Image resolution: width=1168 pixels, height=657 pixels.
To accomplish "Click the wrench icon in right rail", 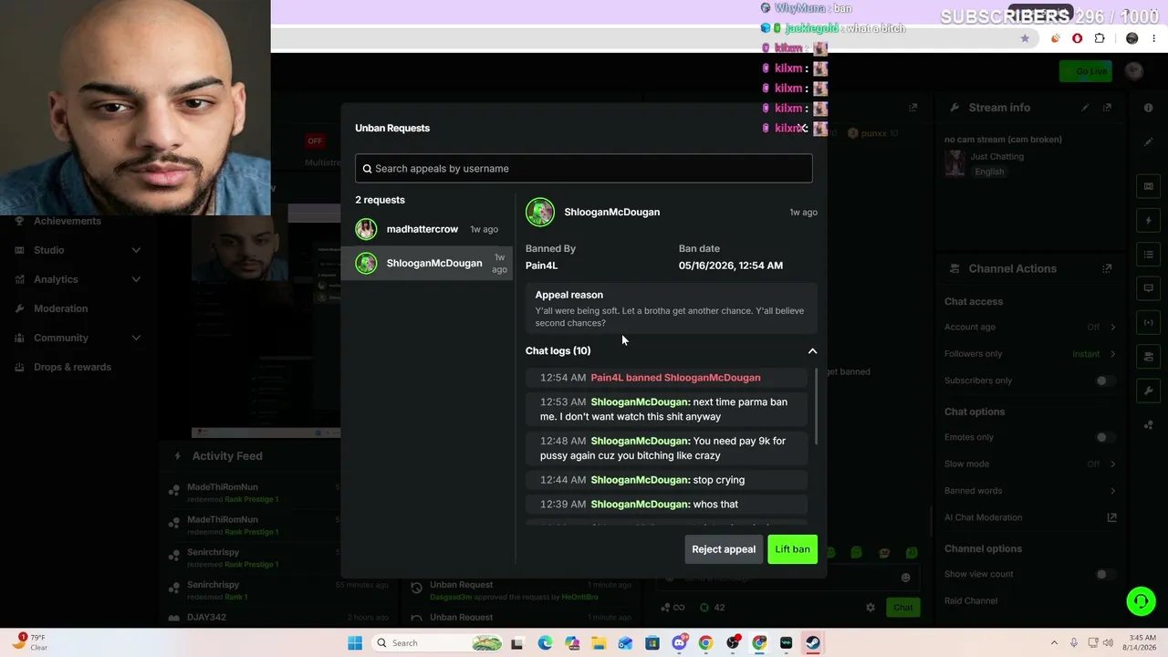I will coord(1148,391).
